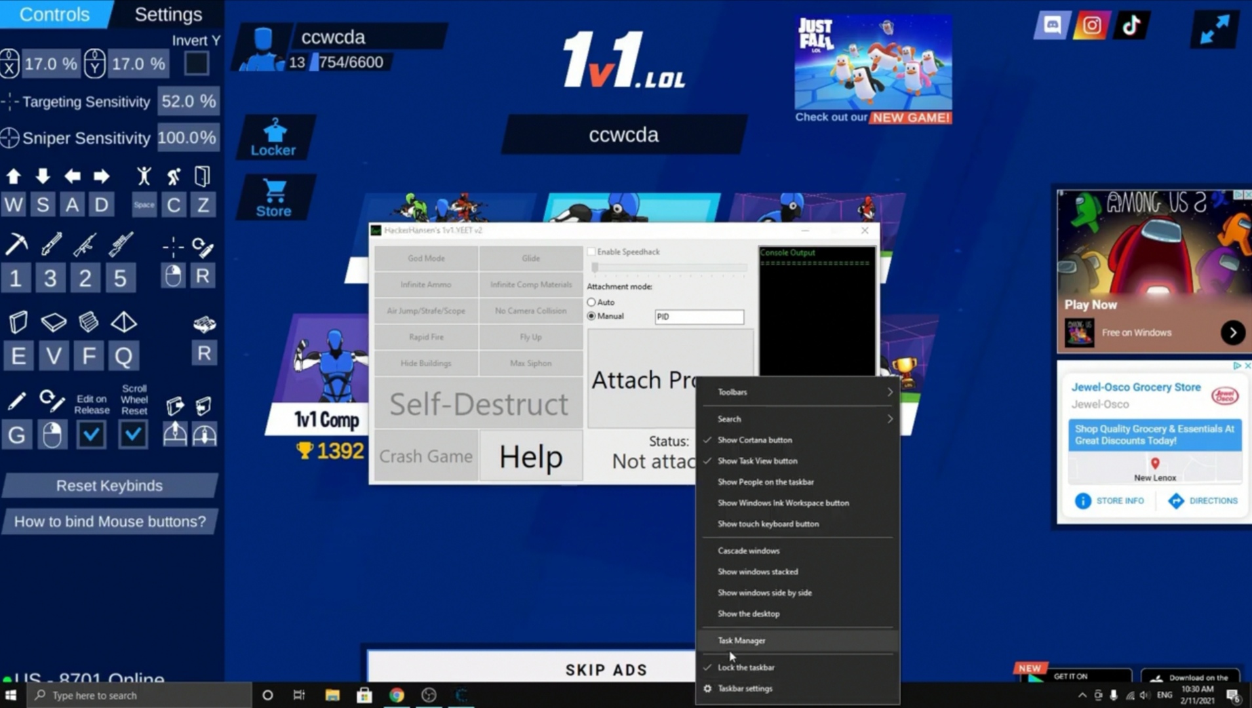The image size is (1252, 708).
Task: Open Taskbar settings
Action: [x=798, y=688]
